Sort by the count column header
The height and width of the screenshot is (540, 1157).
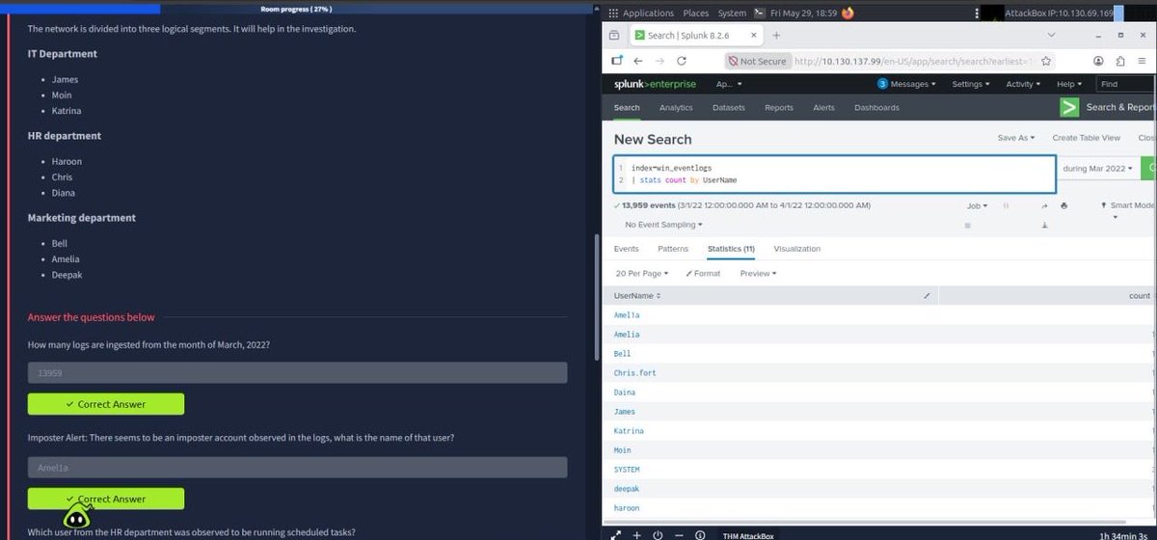pos(1141,295)
